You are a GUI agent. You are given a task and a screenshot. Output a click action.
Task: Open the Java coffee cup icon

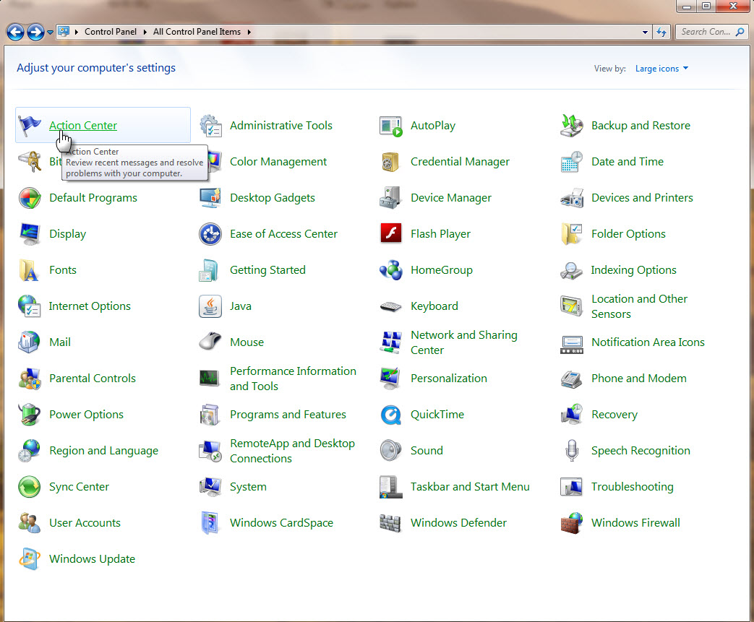tap(210, 306)
